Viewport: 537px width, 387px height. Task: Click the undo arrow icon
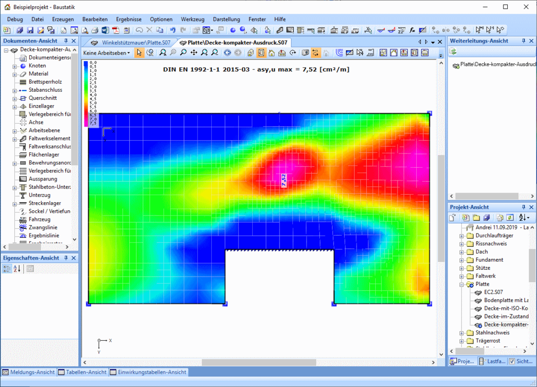tap(172, 30)
